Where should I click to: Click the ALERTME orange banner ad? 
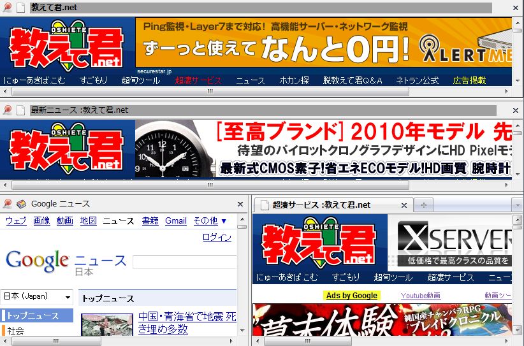click(x=323, y=43)
